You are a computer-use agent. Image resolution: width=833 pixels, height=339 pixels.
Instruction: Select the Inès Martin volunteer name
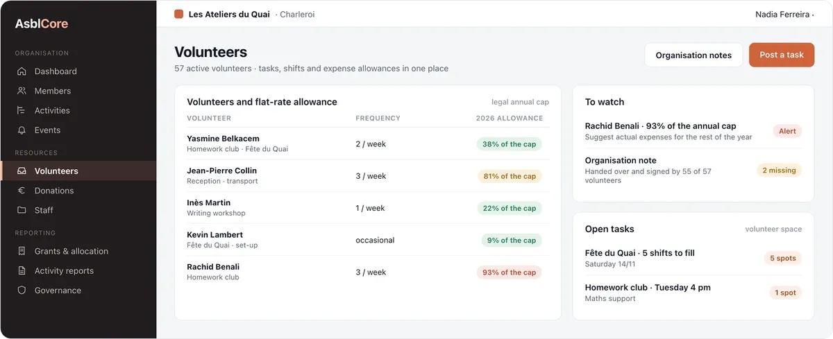[208, 202]
